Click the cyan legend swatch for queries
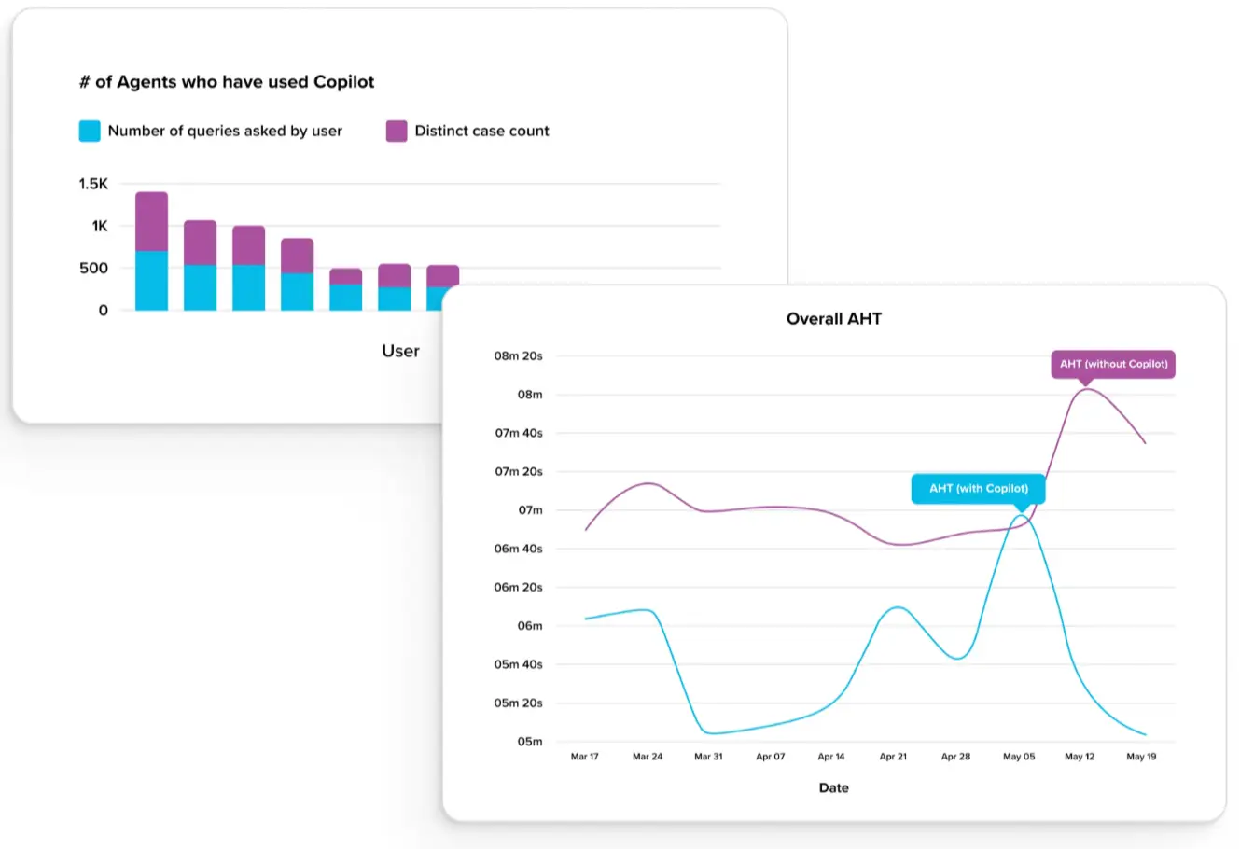This screenshot has height=849, width=1254. pyautogui.click(x=89, y=131)
